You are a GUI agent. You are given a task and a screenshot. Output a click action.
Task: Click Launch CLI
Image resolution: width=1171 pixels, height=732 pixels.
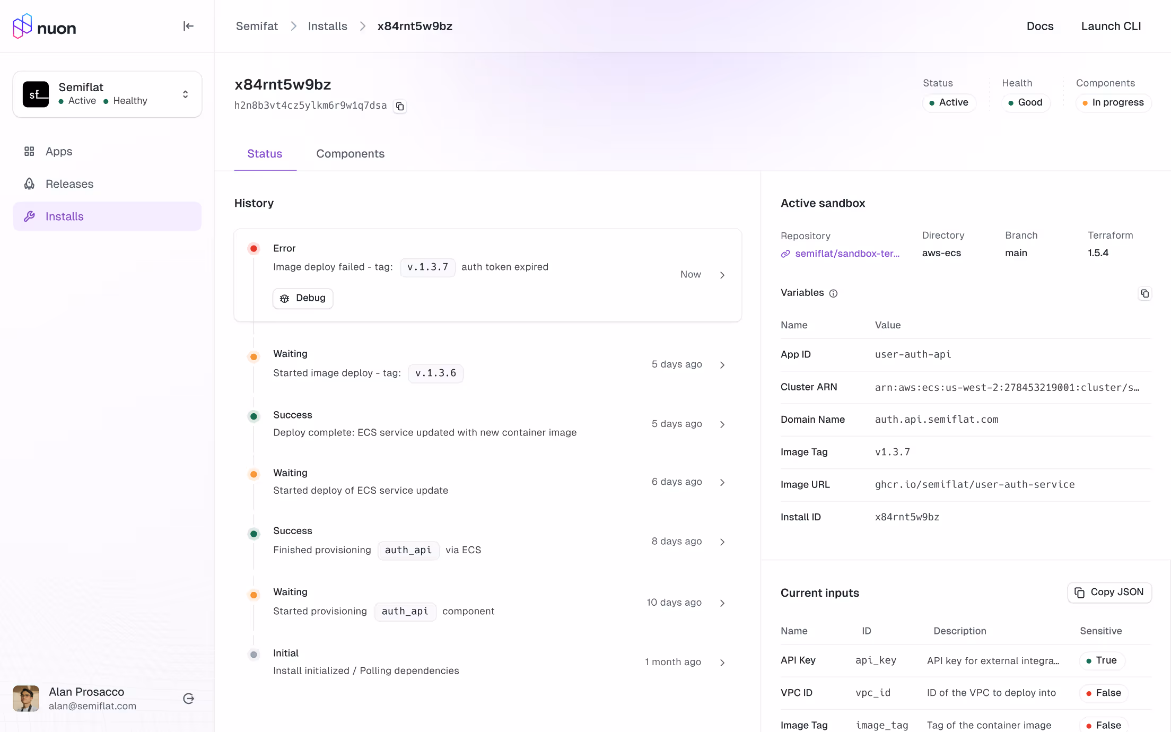pos(1111,26)
